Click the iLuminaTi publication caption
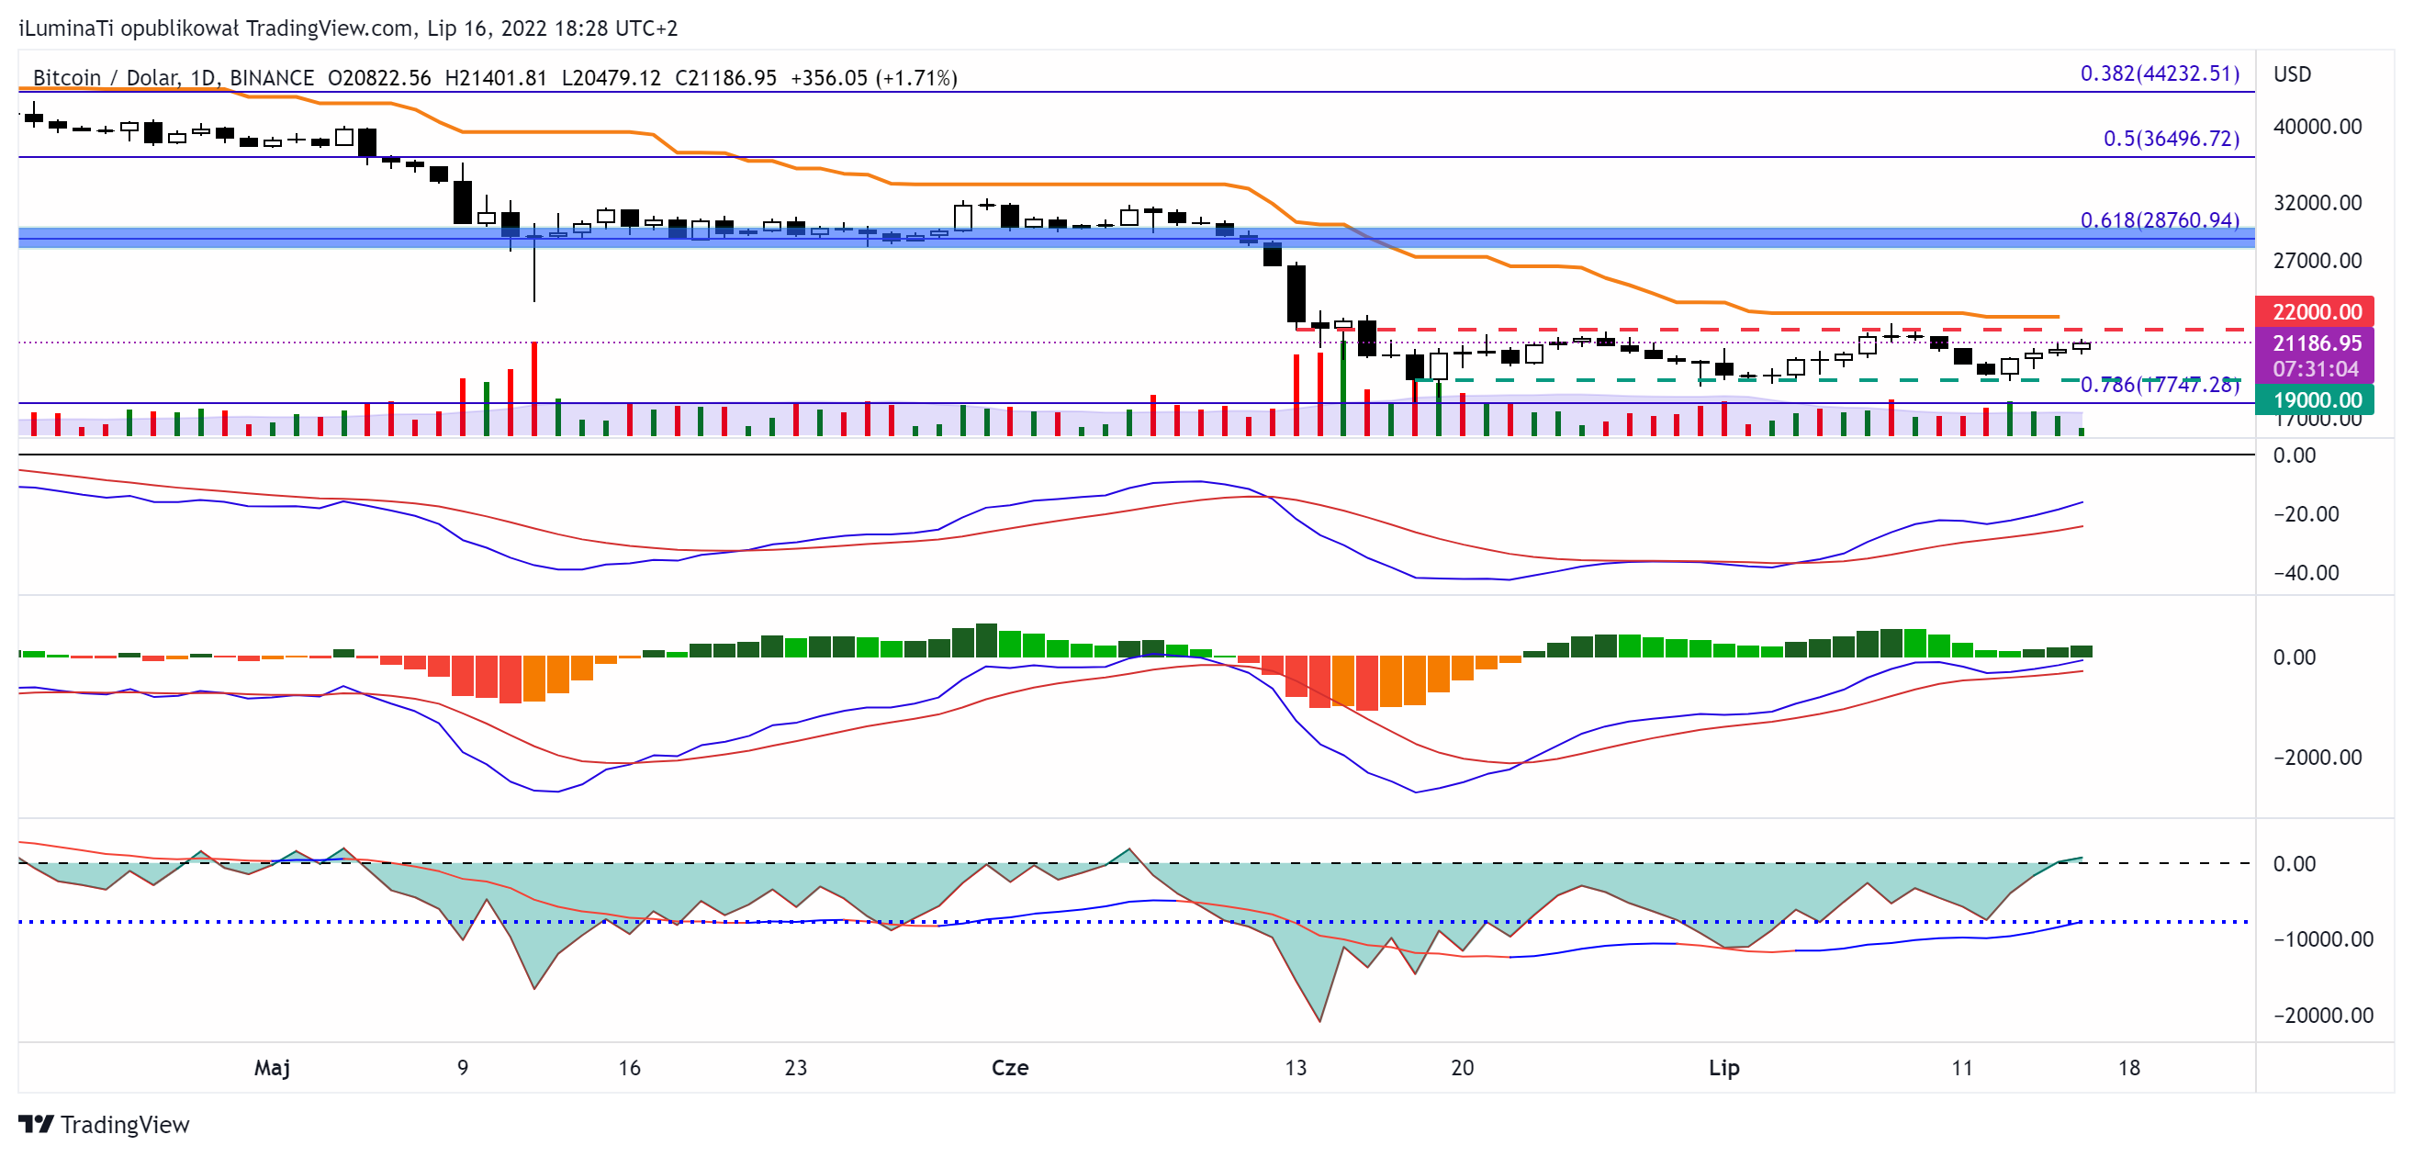The width and height of the screenshot is (2413, 1157). (347, 28)
